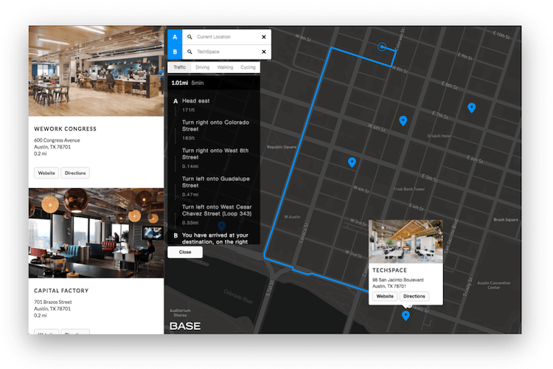Viewport: 553px width, 369px height.
Task: Select the 'Head east' direction step
Action: [x=214, y=105]
